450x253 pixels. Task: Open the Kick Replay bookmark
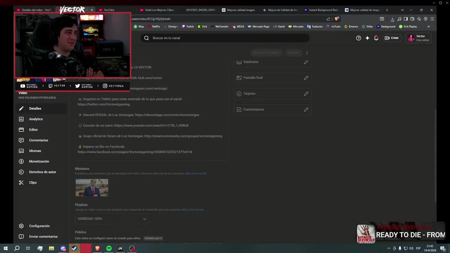[x=408, y=26]
